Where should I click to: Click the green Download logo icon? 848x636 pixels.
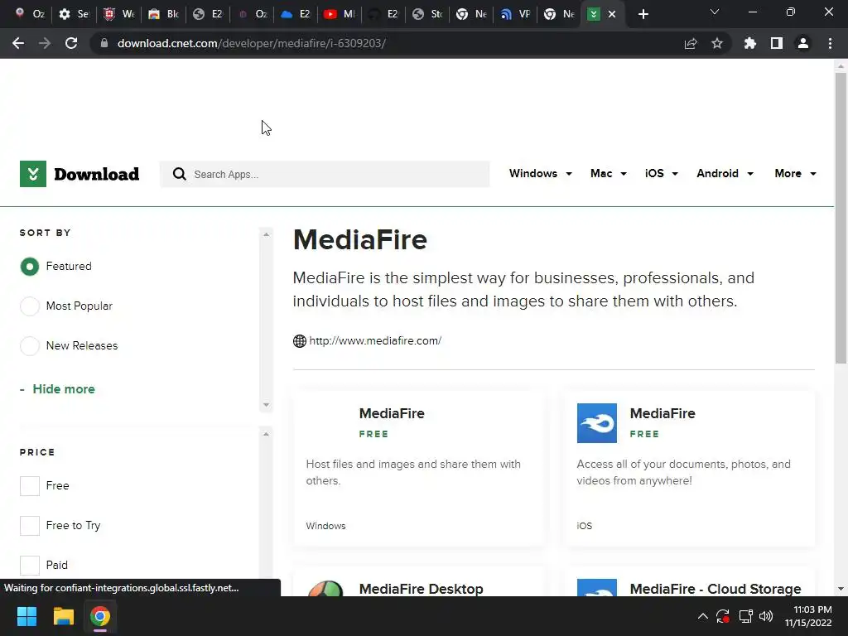pos(33,174)
